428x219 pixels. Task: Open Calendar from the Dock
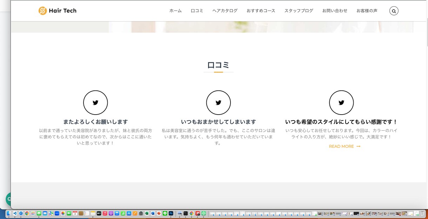(x=75, y=213)
